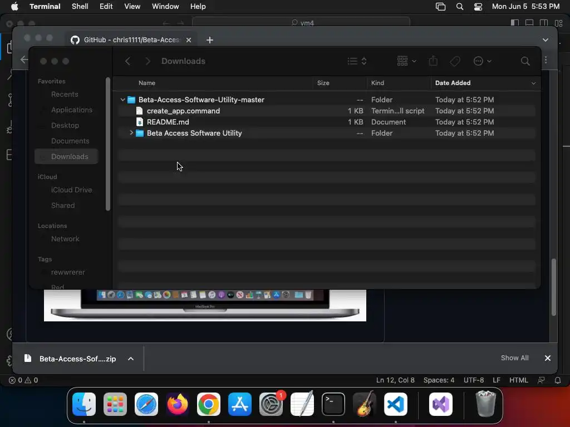The image size is (570, 427).
Task: Sort by Kind column header
Action: tap(377, 83)
